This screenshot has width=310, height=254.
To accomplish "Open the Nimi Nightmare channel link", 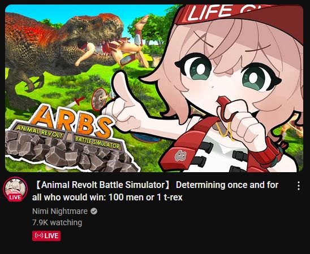I will pyautogui.click(x=60, y=211).
